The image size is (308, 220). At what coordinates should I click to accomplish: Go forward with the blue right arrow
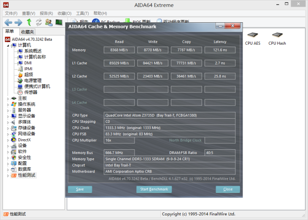[19, 23]
